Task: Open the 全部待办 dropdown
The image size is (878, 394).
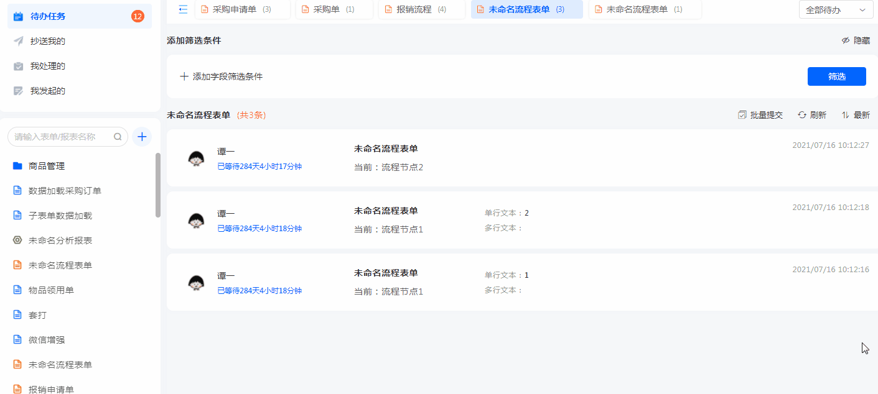Action: tap(835, 9)
